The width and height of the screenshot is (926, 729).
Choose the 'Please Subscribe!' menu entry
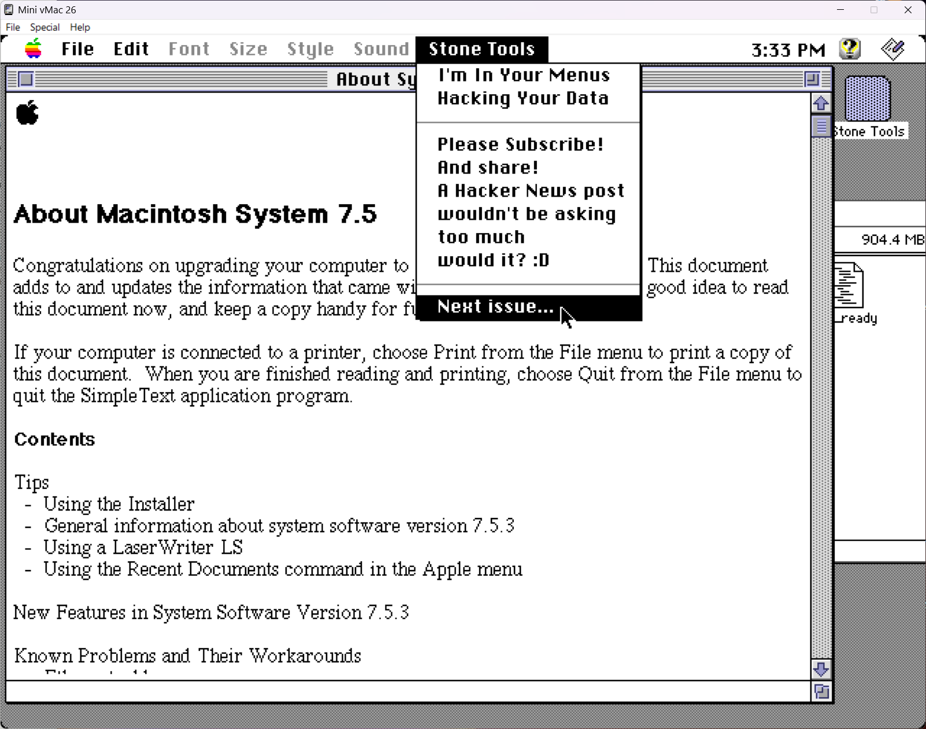[520, 144]
